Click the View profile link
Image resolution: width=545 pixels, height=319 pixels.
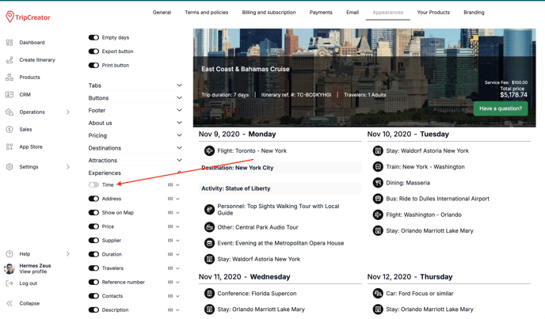click(33, 272)
